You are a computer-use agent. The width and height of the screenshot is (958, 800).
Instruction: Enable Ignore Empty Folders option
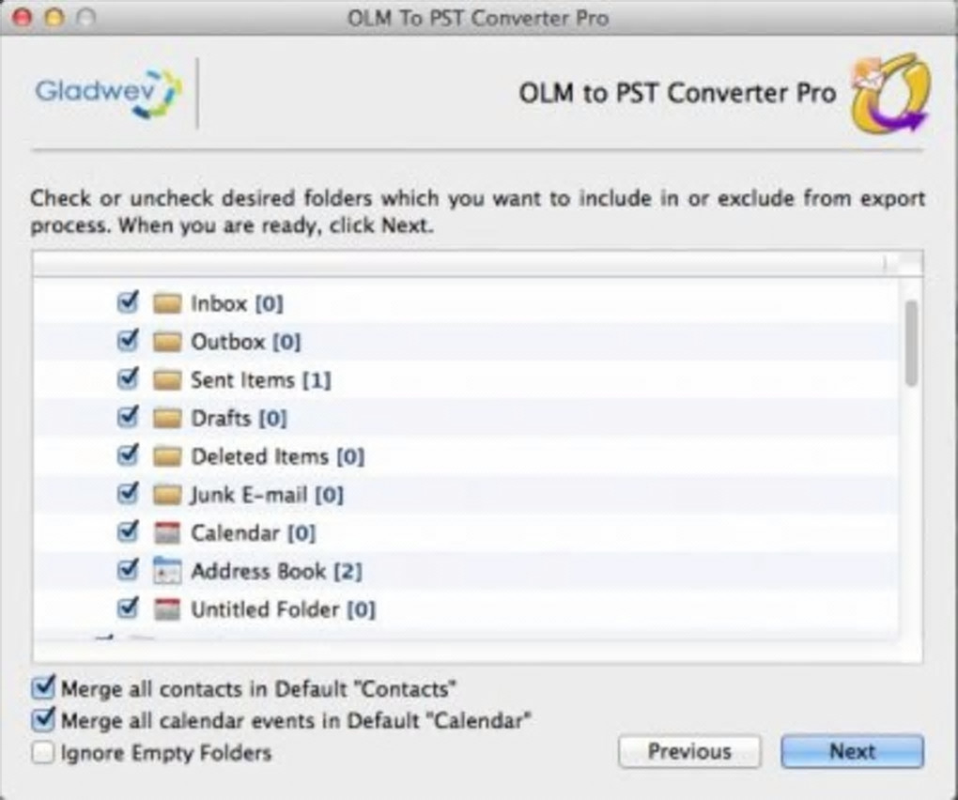pyautogui.click(x=43, y=753)
